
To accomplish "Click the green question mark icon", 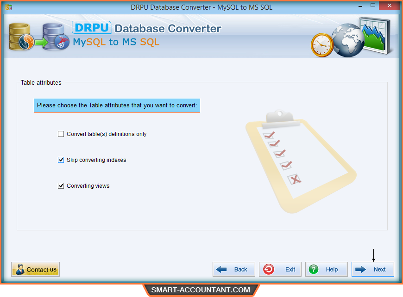I will 314,270.
